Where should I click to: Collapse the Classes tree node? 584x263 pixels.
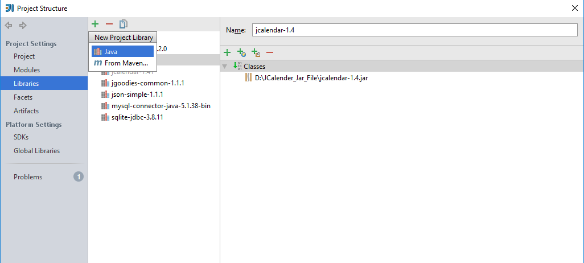(x=225, y=67)
